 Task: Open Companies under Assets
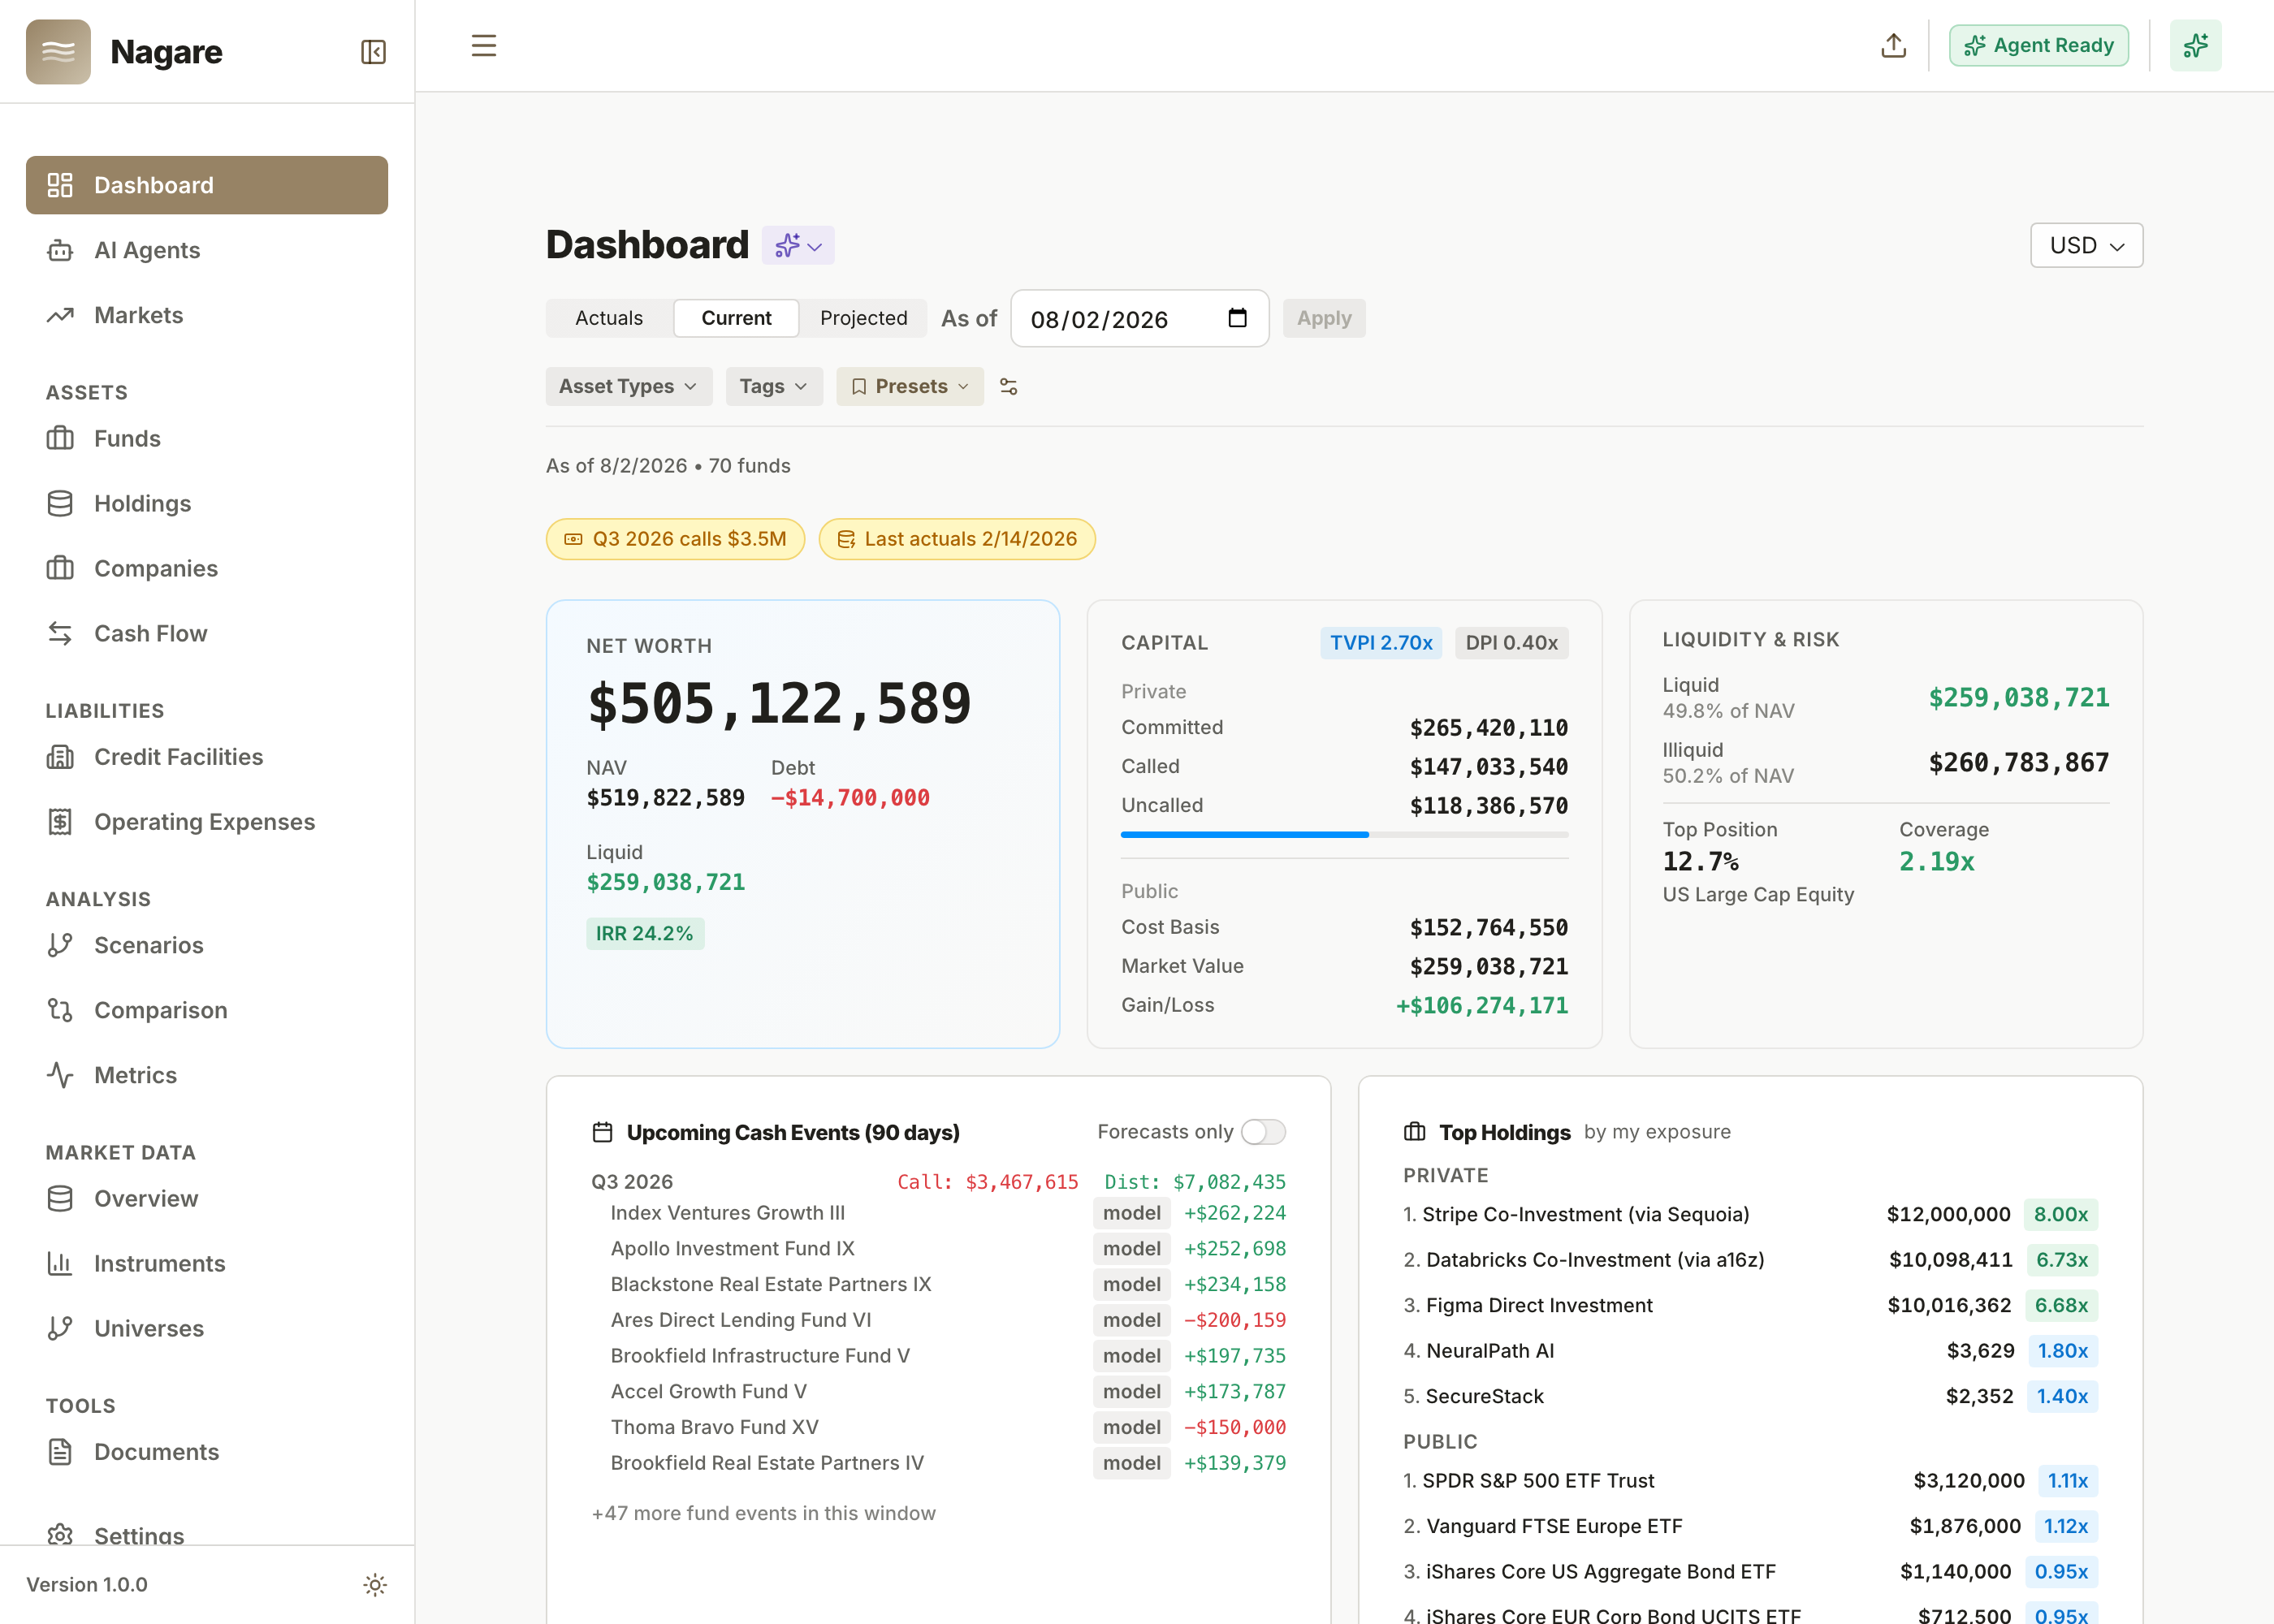coord(207,568)
